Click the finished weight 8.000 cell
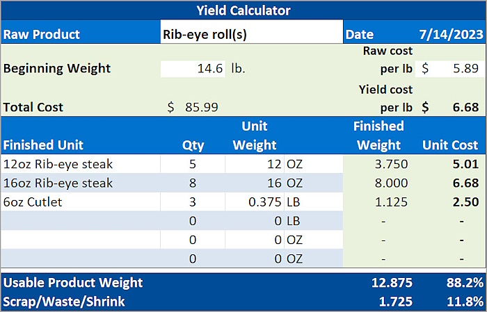487x312 pixels. coord(379,183)
